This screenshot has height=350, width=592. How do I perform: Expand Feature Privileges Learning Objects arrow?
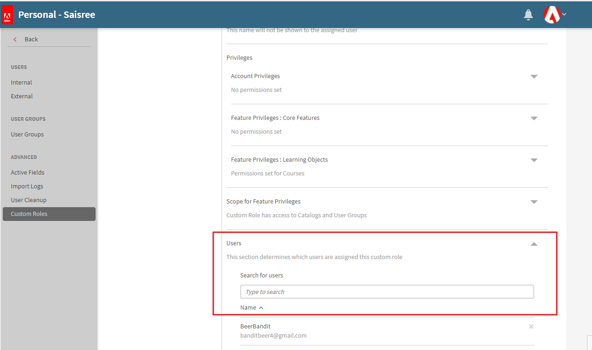pos(534,160)
